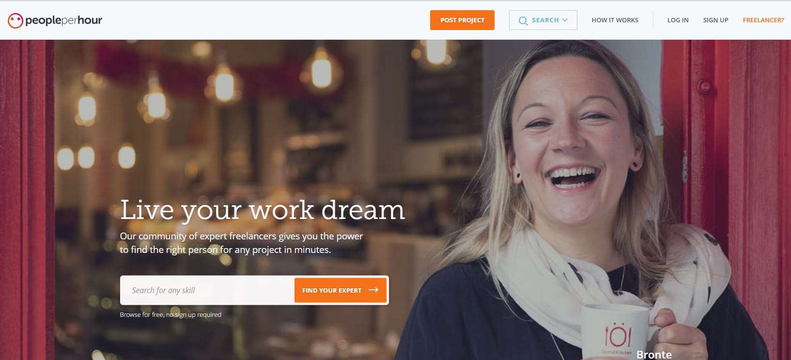This screenshot has width=791, height=360.
Task: Click the orange POST PROJECT button
Action: point(462,20)
